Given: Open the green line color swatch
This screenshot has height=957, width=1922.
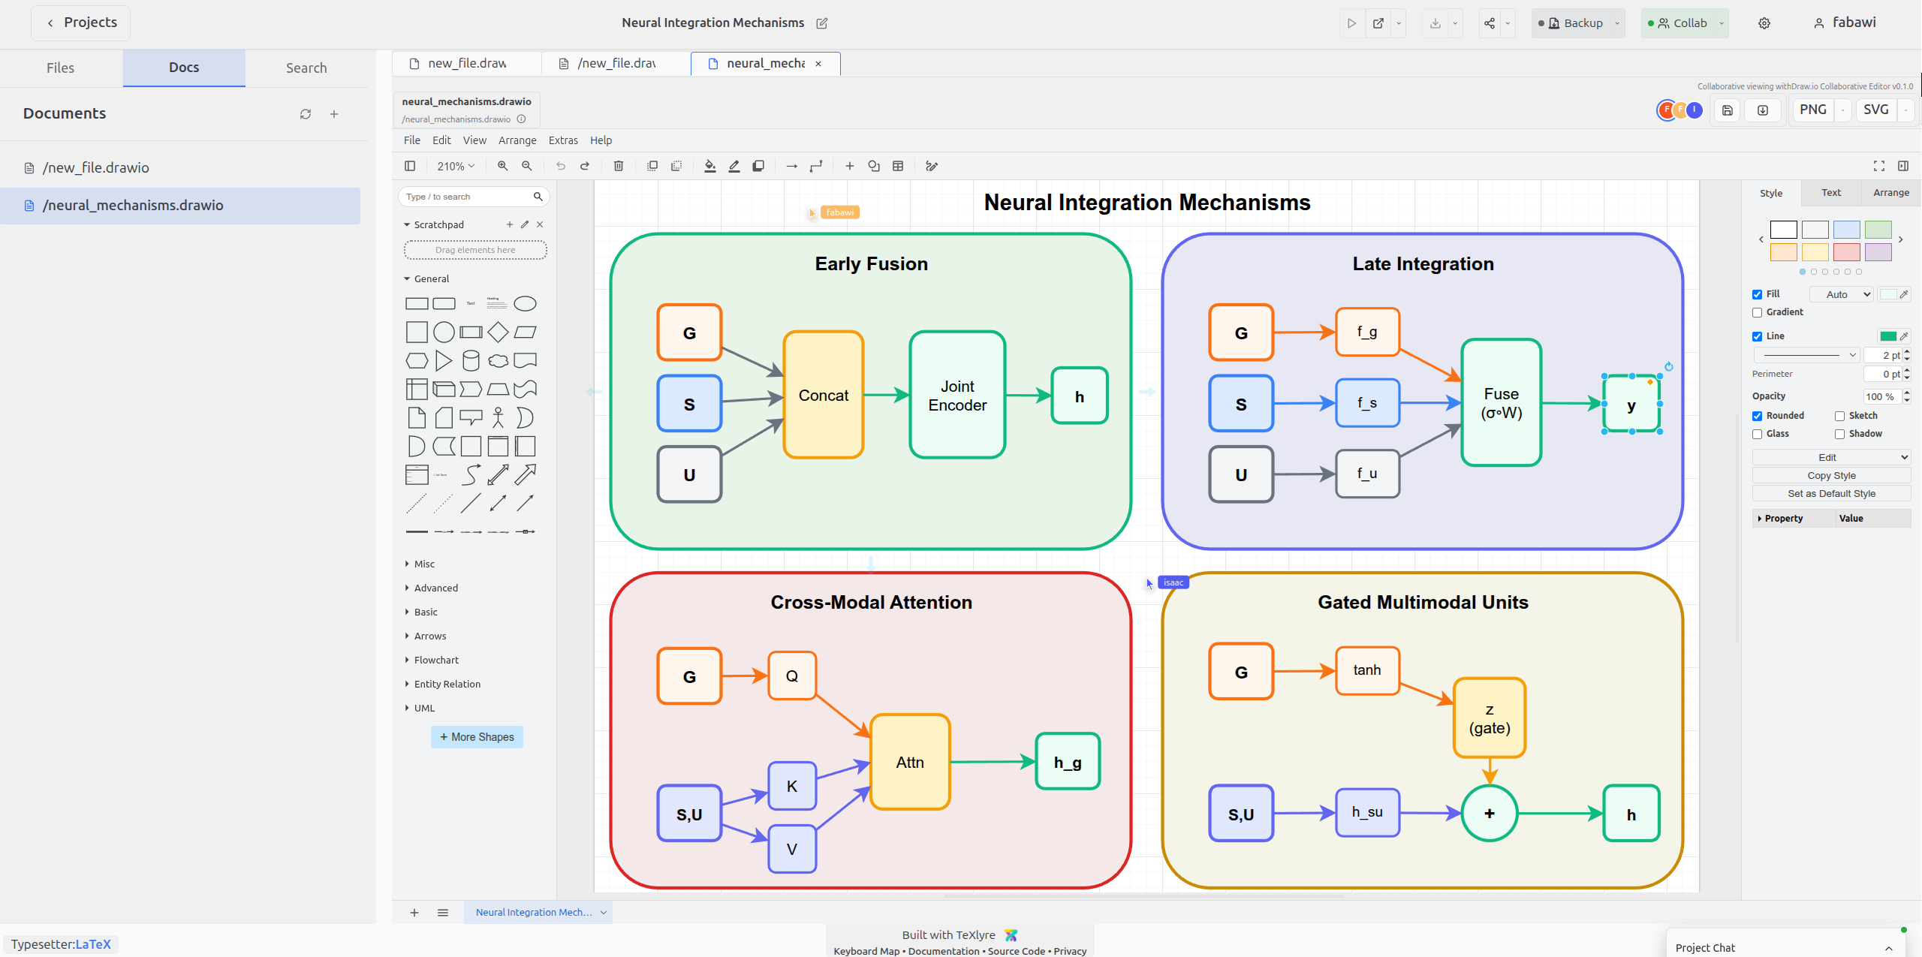Looking at the screenshot, I should click(x=1888, y=336).
